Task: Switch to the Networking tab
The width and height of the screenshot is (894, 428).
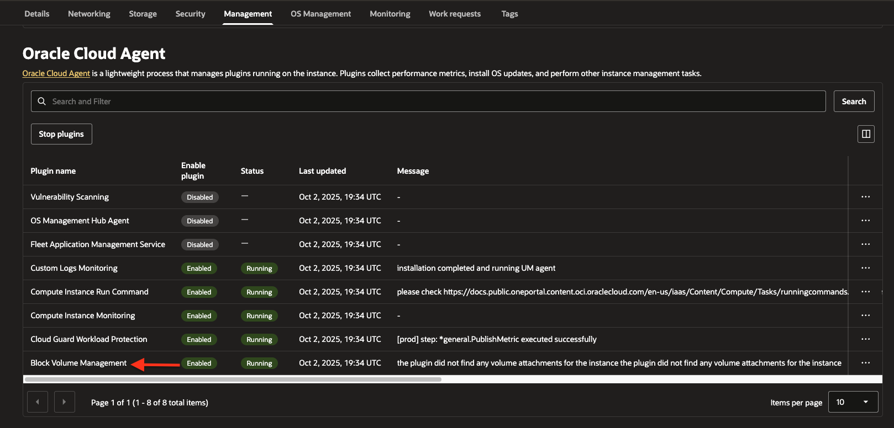Action: [89, 14]
